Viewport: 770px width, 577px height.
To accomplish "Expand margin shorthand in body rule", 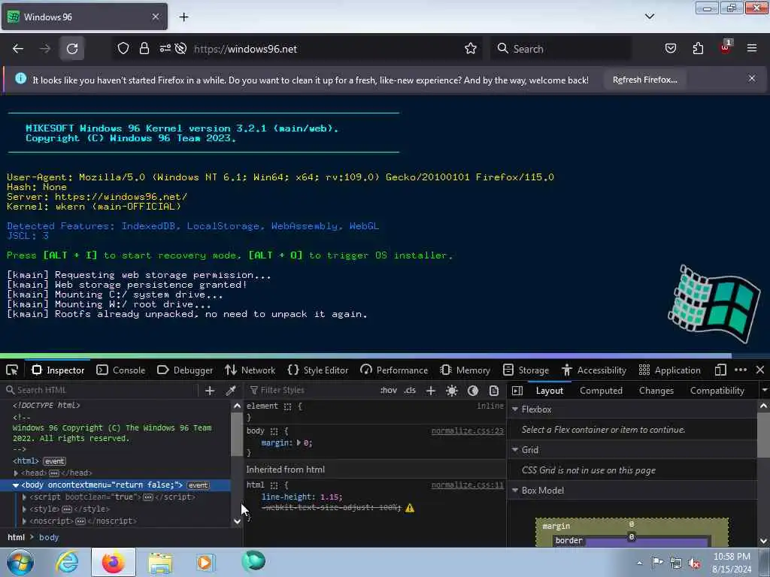I will click(299, 443).
